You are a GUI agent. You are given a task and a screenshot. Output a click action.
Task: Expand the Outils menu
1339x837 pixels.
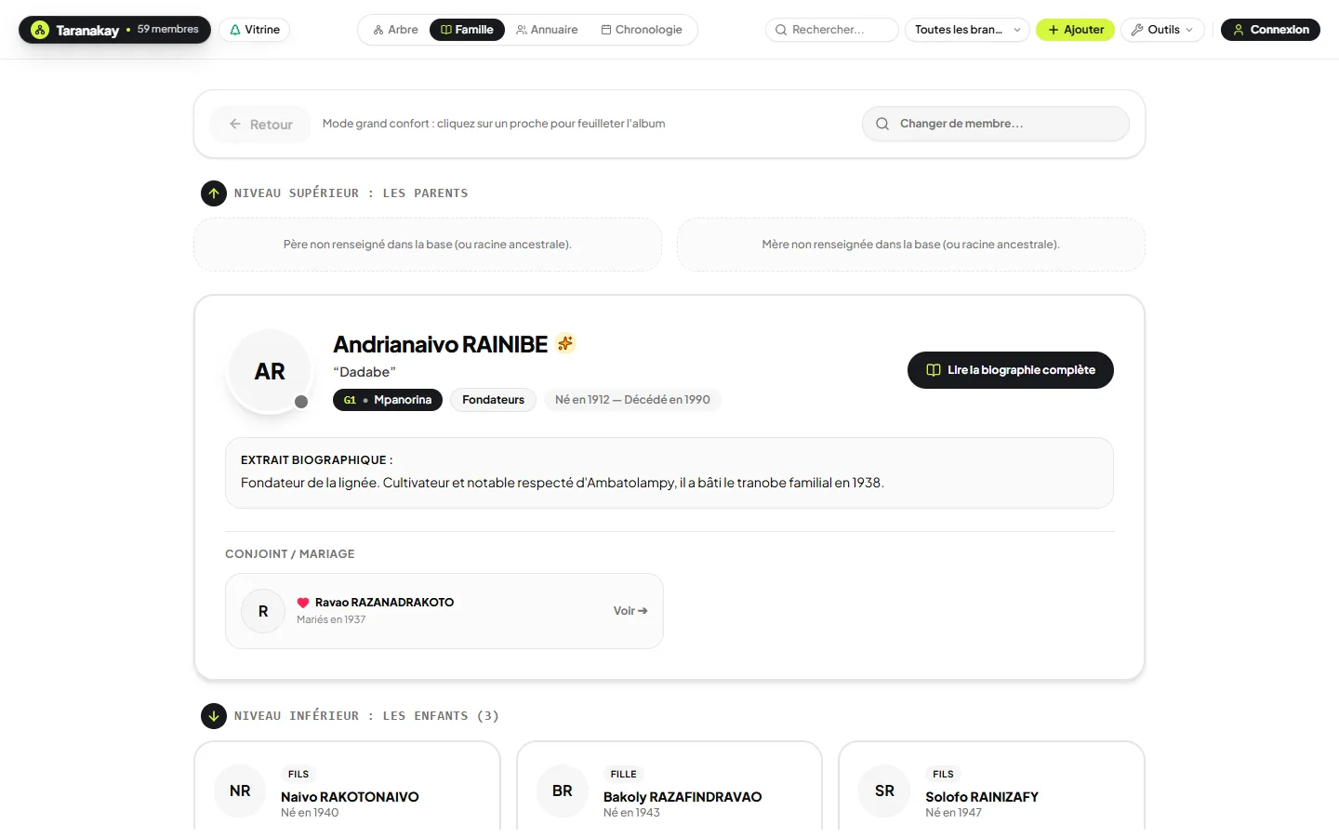click(x=1162, y=30)
